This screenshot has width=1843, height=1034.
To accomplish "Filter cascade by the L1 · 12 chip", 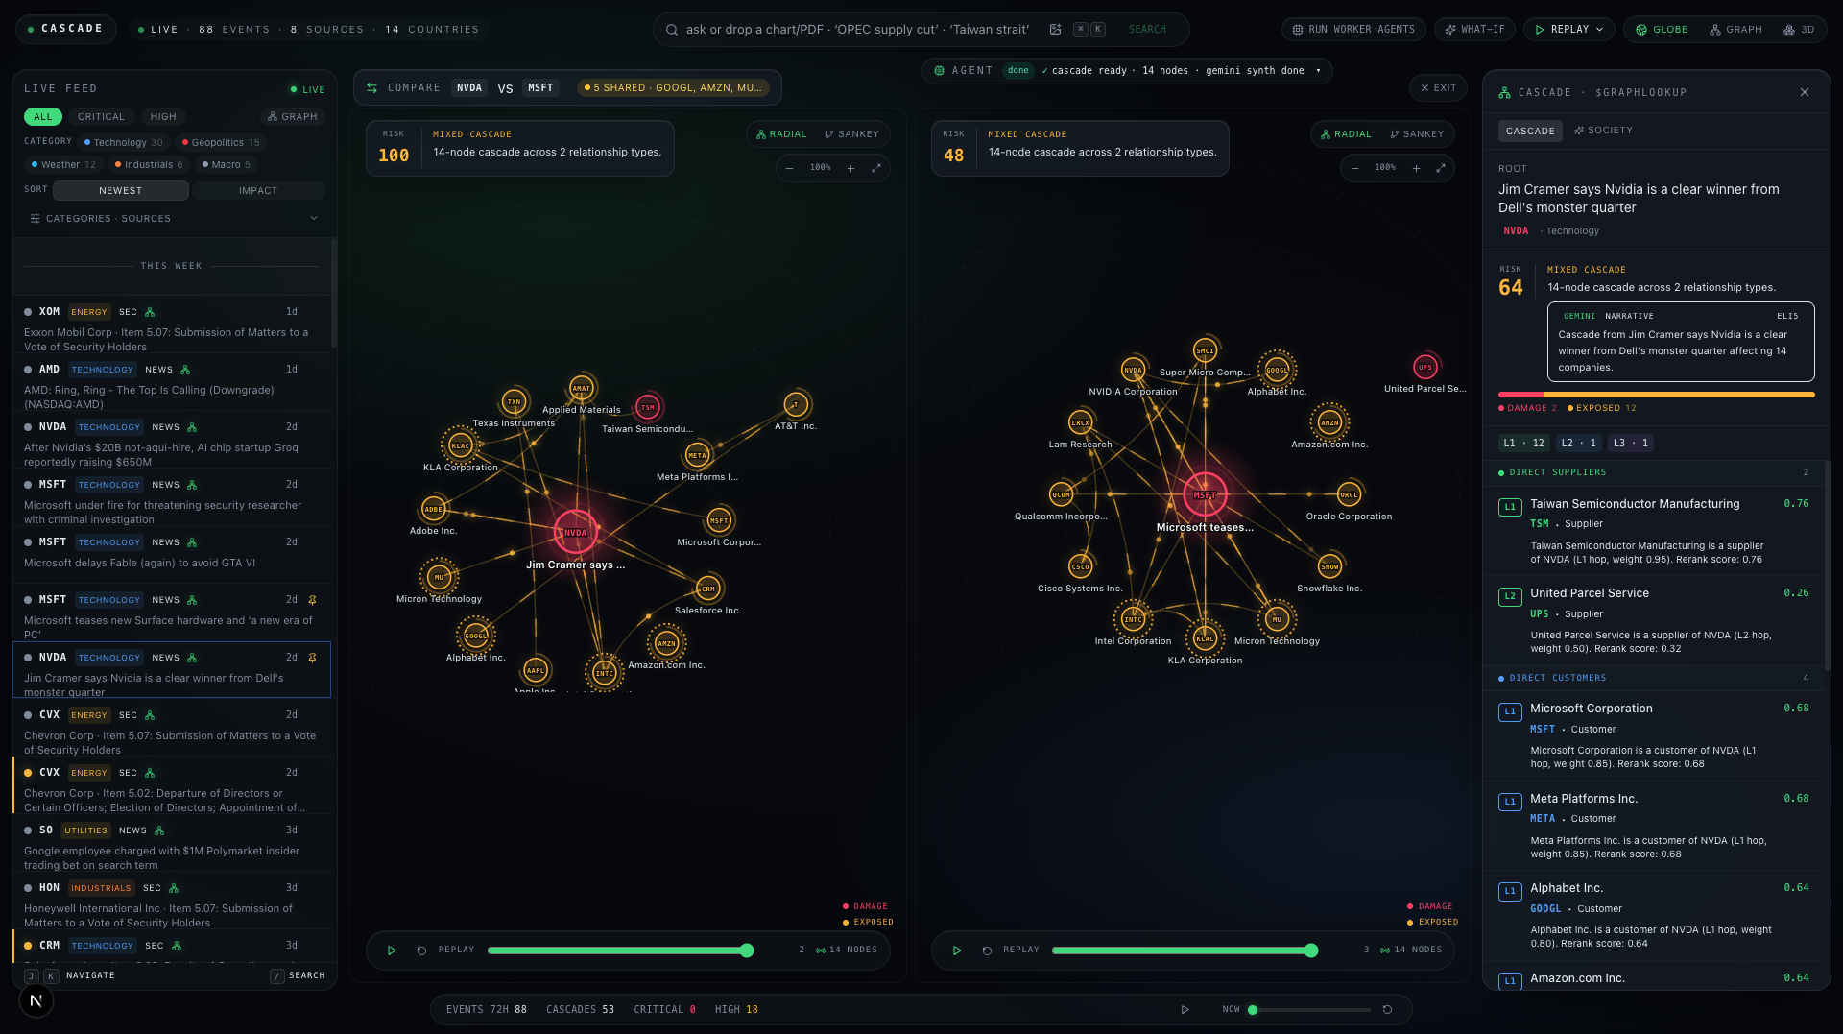I will click(x=1523, y=444).
